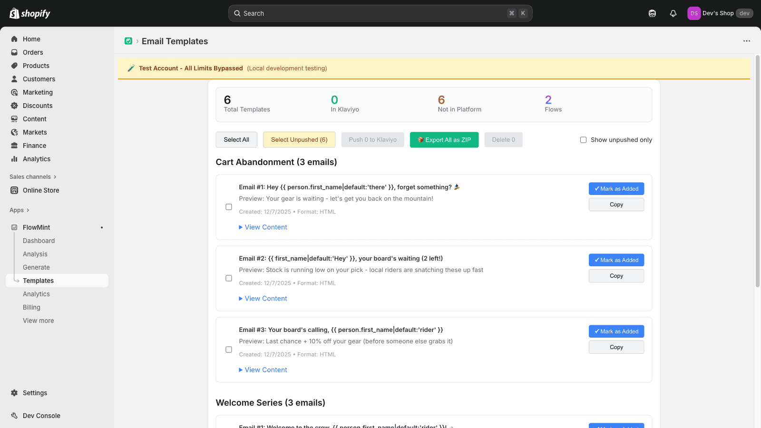Image resolution: width=761 pixels, height=428 pixels.
Task: Click the Export All as ZIP button
Action: pyautogui.click(x=444, y=139)
